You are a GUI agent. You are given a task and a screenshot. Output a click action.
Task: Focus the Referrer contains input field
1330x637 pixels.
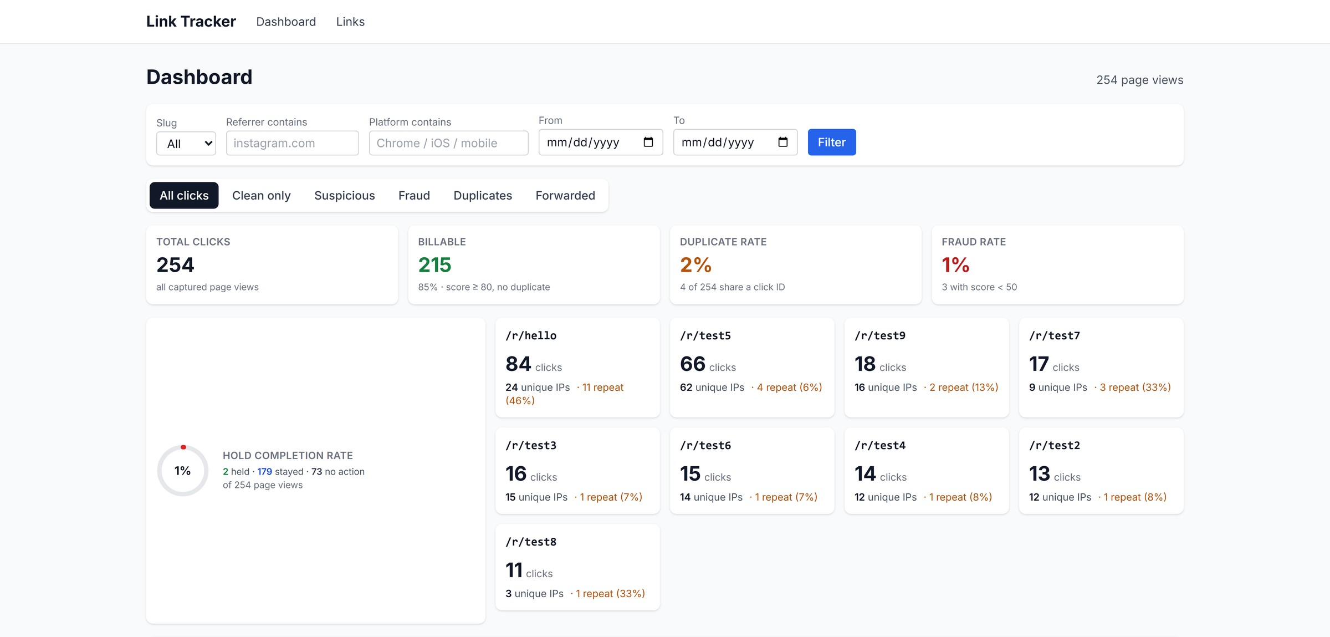pyautogui.click(x=293, y=143)
